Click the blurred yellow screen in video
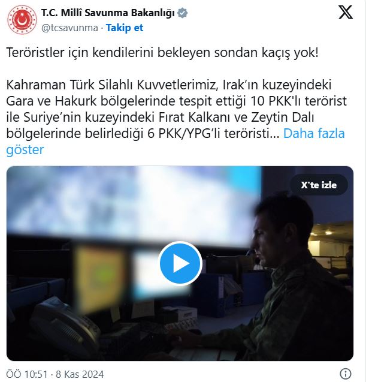Screen dimensions: 366x382 [x=100, y=278]
